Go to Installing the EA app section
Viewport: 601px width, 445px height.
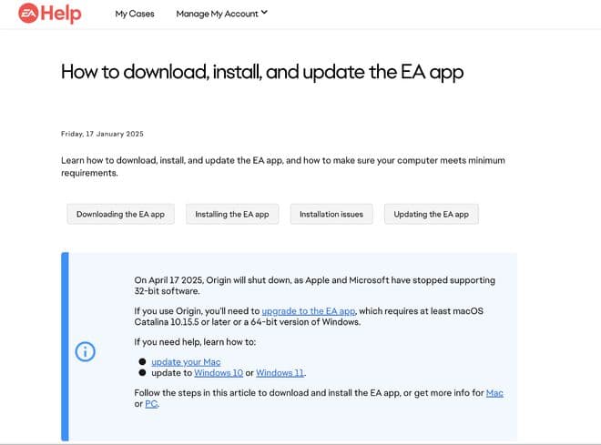click(x=232, y=214)
